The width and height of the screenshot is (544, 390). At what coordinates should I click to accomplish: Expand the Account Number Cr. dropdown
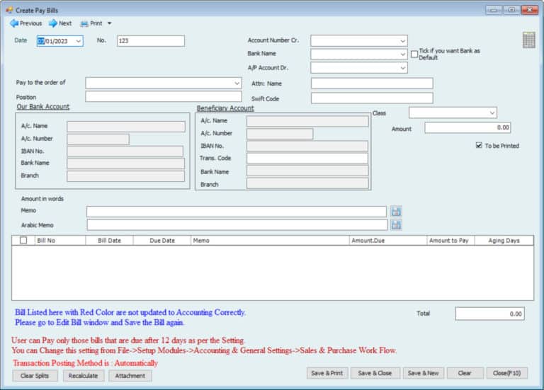(402, 41)
